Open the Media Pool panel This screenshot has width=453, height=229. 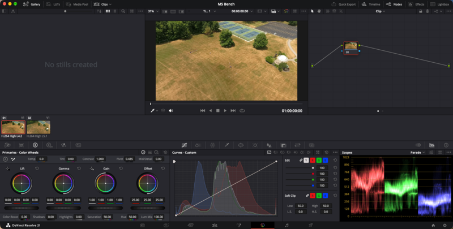pyautogui.click(x=77, y=5)
